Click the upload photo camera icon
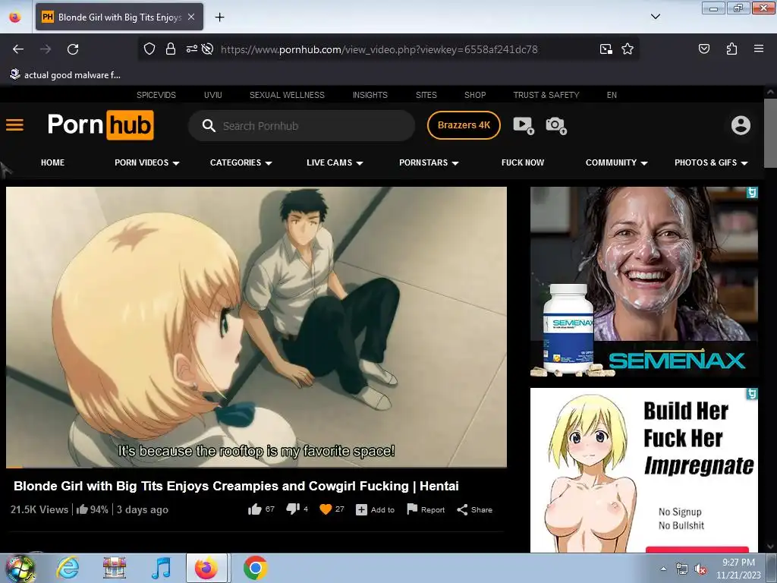The width and height of the screenshot is (777, 583). (x=556, y=125)
